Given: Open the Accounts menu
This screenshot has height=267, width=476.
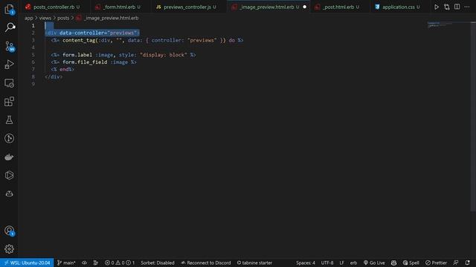Looking at the screenshot, I should pos(9,231).
